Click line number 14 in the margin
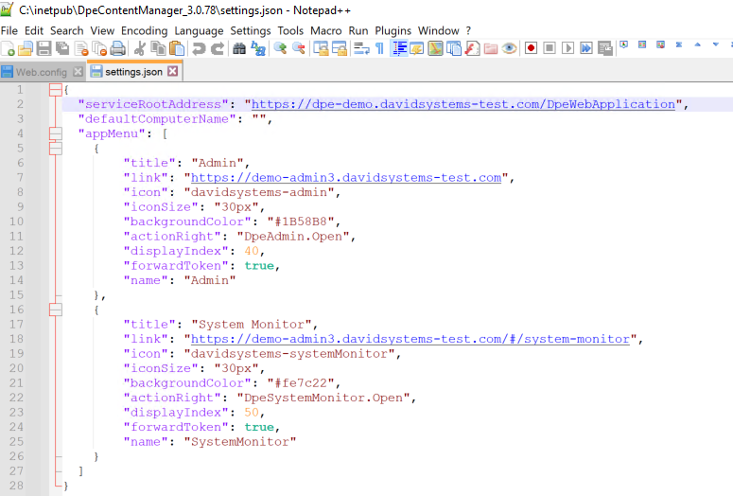The width and height of the screenshot is (733, 496). click(x=19, y=279)
